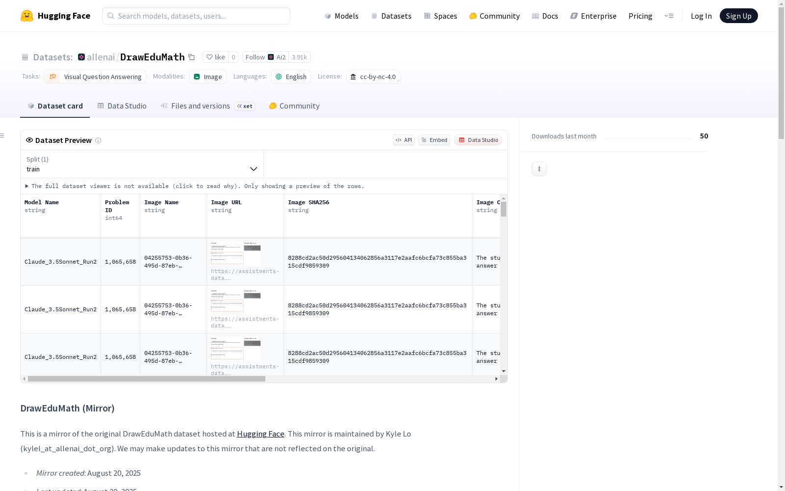Screen dimensions: 785x491
Task: Click the xet badge on Files tab
Action: point(245,106)
